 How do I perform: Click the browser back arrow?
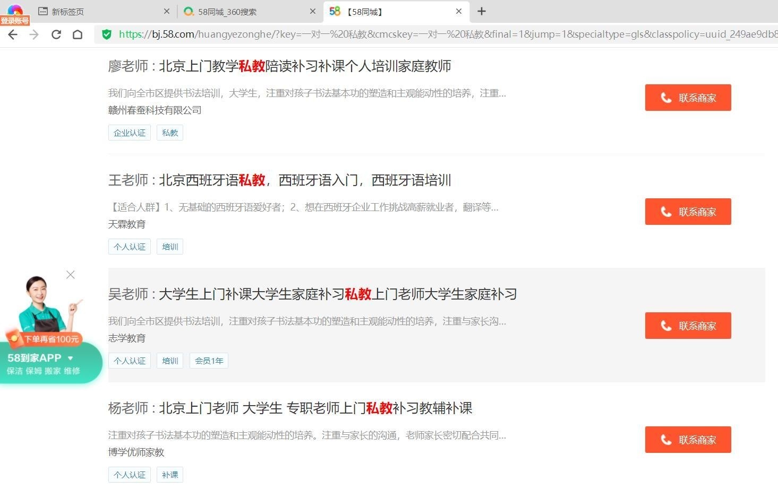click(13, 34)
